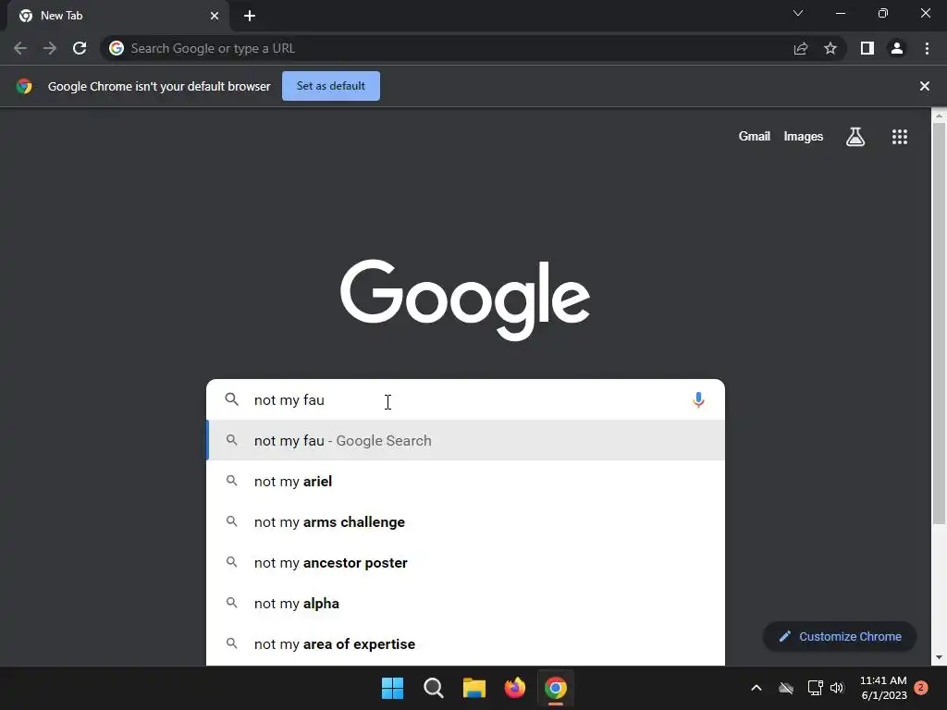Click the scrollbar down arrow
This screenshot has height=710, width=947.
940,657
